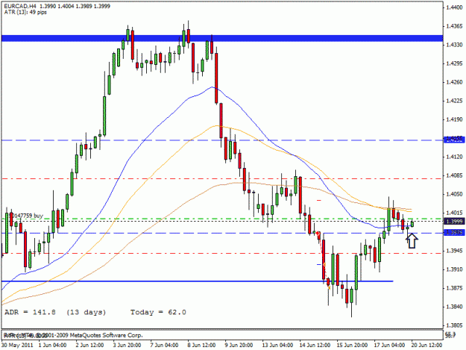Select the green dash-dot horizontal line
The image size is (466, 350).
point(222,219)
